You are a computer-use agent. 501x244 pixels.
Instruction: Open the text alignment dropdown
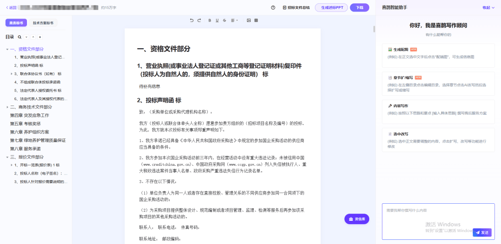[x=234, y=20]
